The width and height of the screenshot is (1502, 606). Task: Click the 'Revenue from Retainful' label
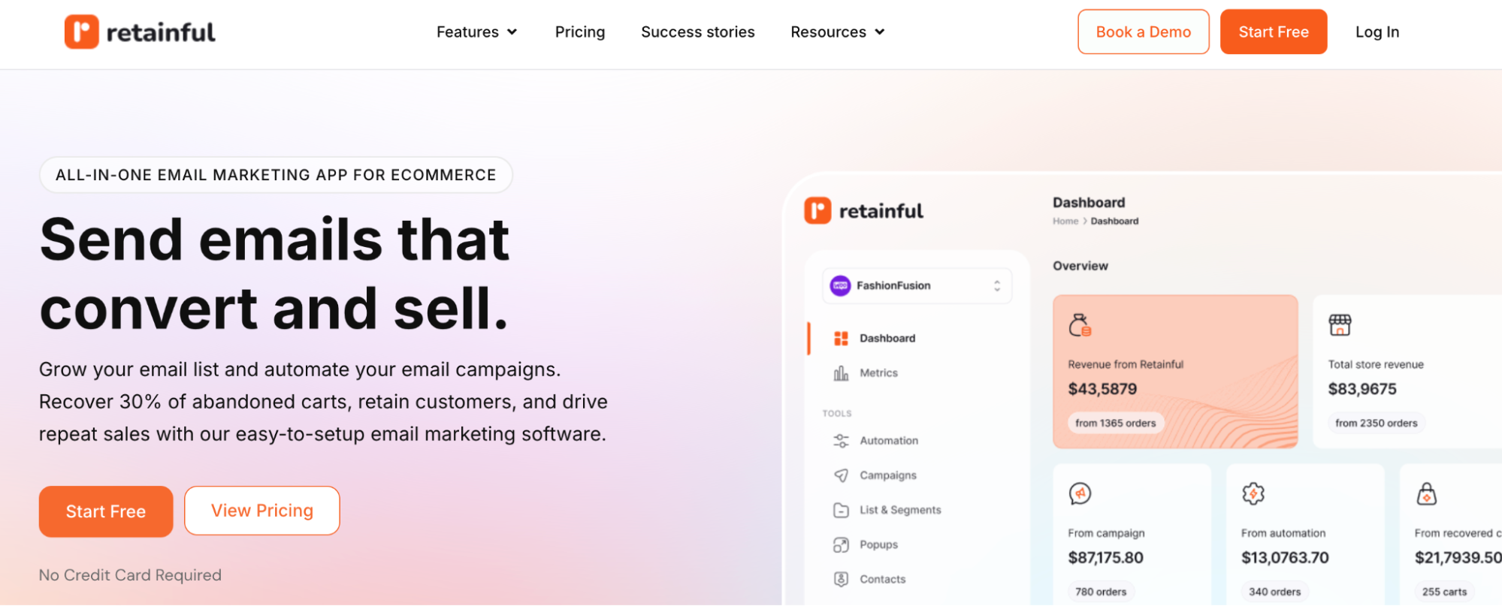click(x=1126, y=364)
